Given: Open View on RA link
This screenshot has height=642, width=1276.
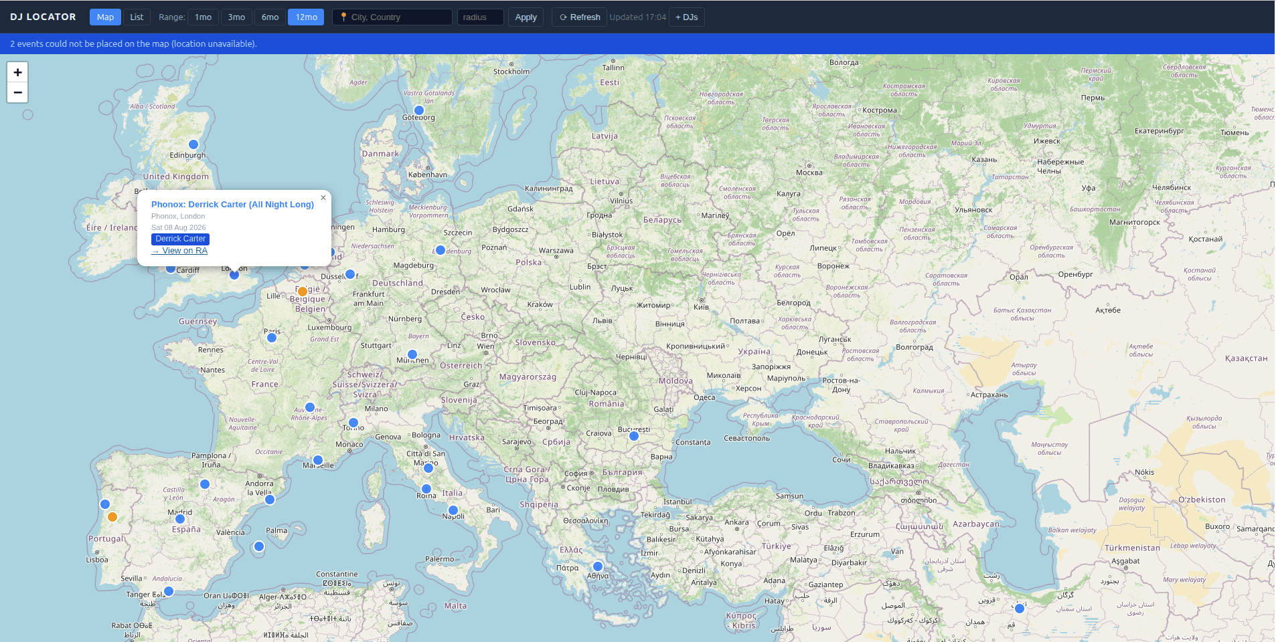Looking at the screenshot, I should 179,251.
